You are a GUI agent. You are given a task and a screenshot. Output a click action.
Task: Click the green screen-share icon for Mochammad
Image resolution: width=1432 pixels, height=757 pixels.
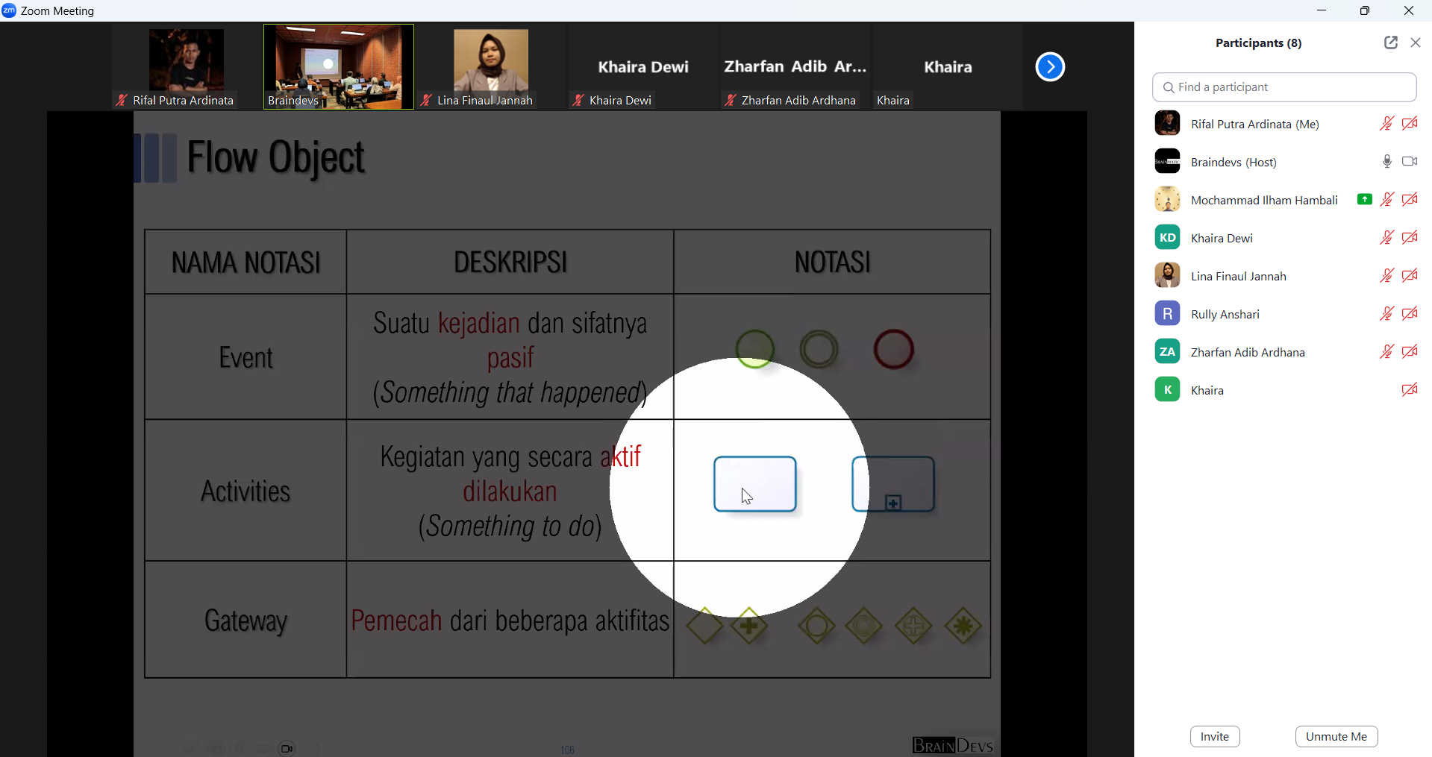(1364, 200)
